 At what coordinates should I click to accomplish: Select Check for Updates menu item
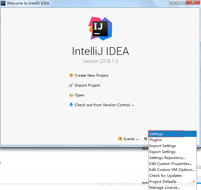click(x=172, y=176)
